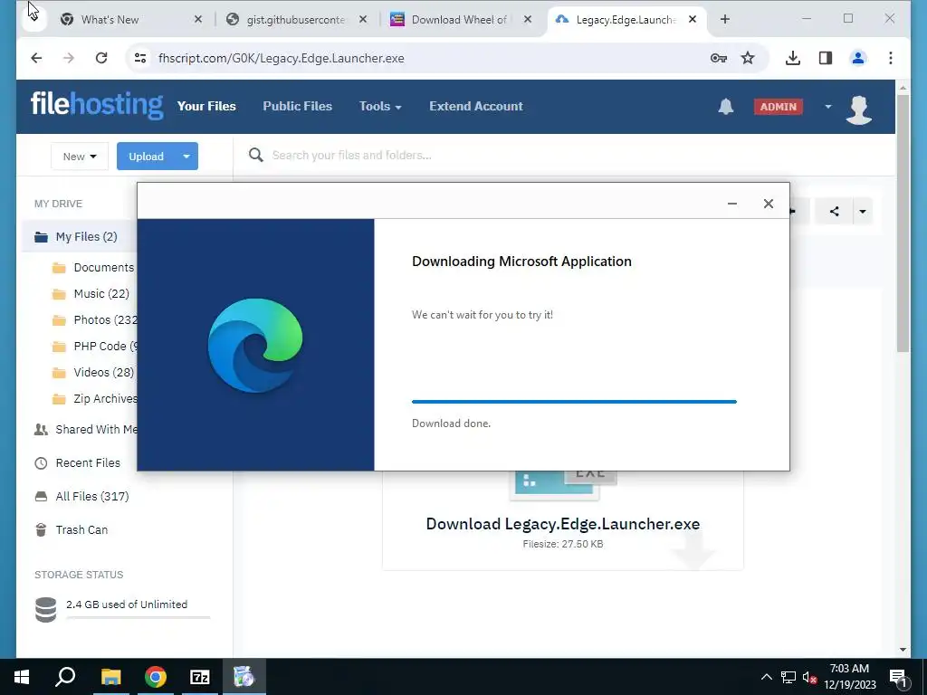This screenshot has height=695, width=927.
Task: Click the Upload button
Action: tap(146, 156)
